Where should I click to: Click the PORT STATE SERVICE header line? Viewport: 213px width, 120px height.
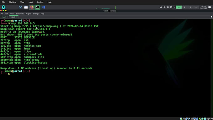(18, 37)
